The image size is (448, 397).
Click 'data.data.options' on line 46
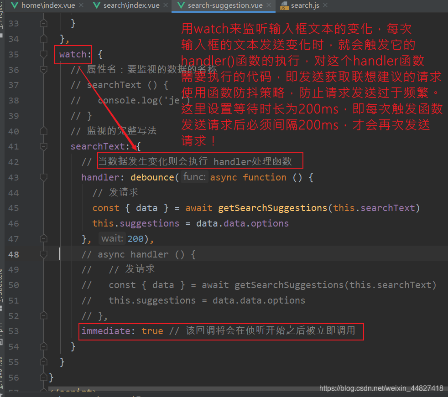coord(242,223)
